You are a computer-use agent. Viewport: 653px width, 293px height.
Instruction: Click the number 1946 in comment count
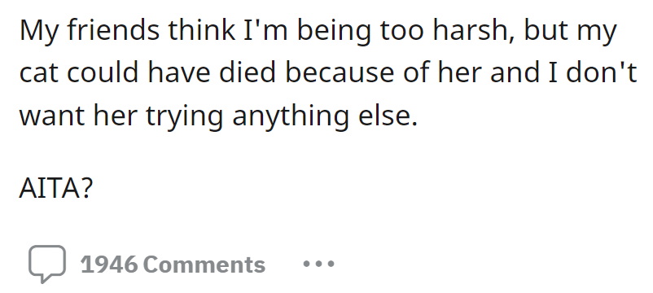pos(108,265)
